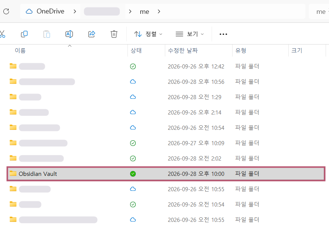This screenshot has height=226, width=329.
Task: Delete the selected item with trash icon
Action: (x=114, y=34)
